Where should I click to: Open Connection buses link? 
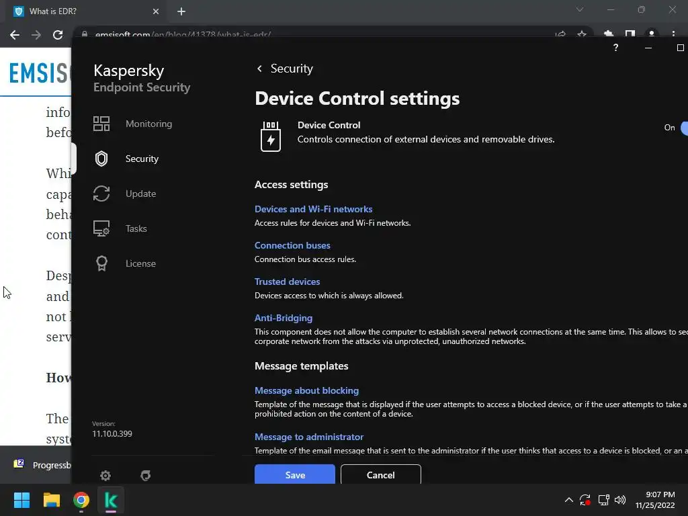pos(292,246)
